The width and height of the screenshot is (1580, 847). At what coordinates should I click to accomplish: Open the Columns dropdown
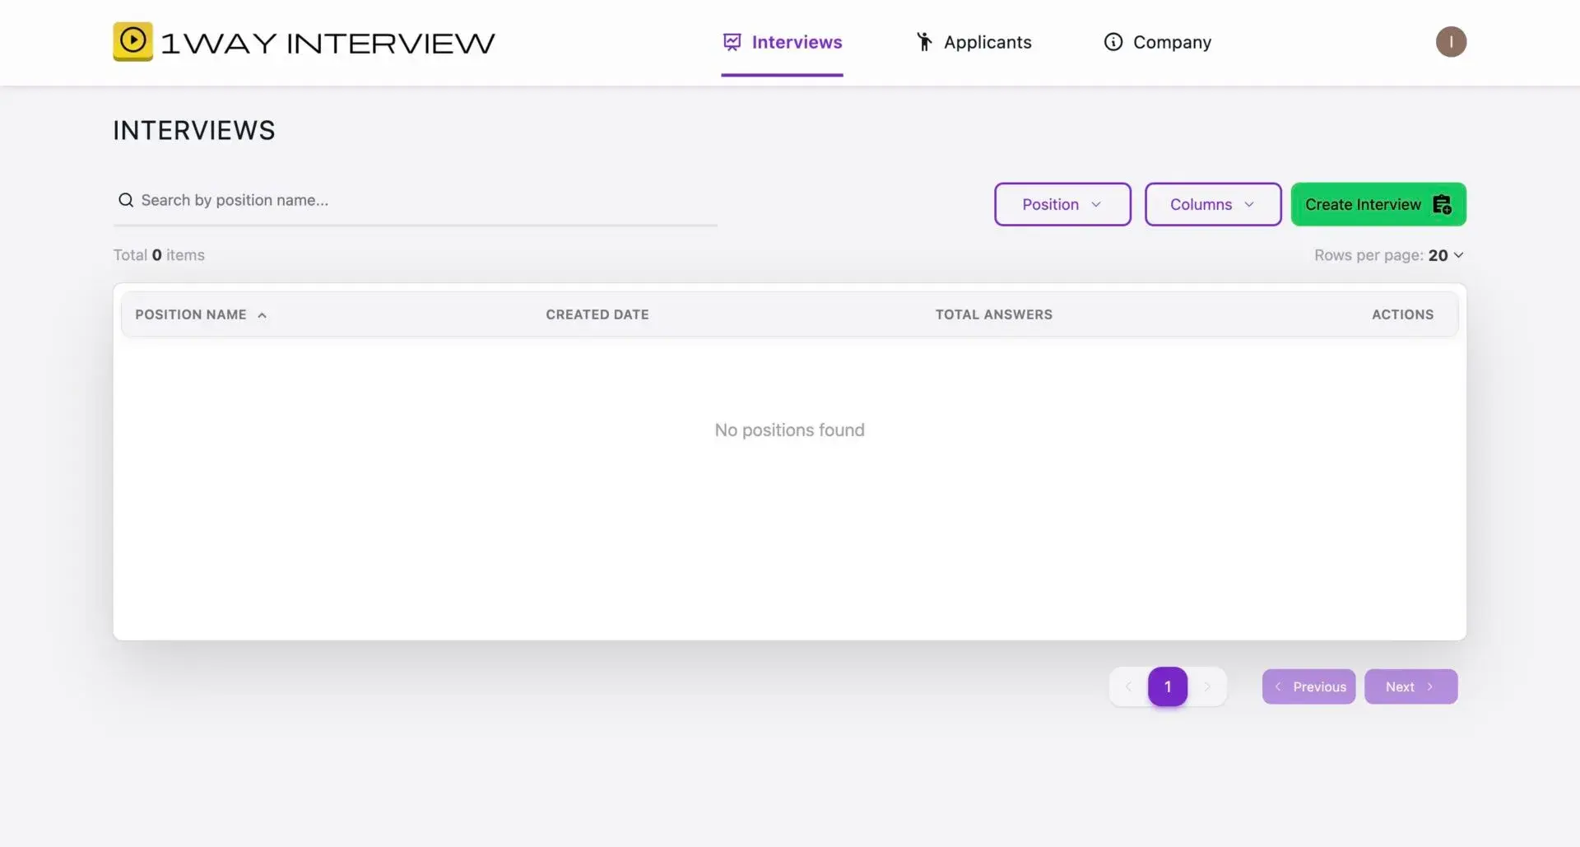[x=1212, y=204]
